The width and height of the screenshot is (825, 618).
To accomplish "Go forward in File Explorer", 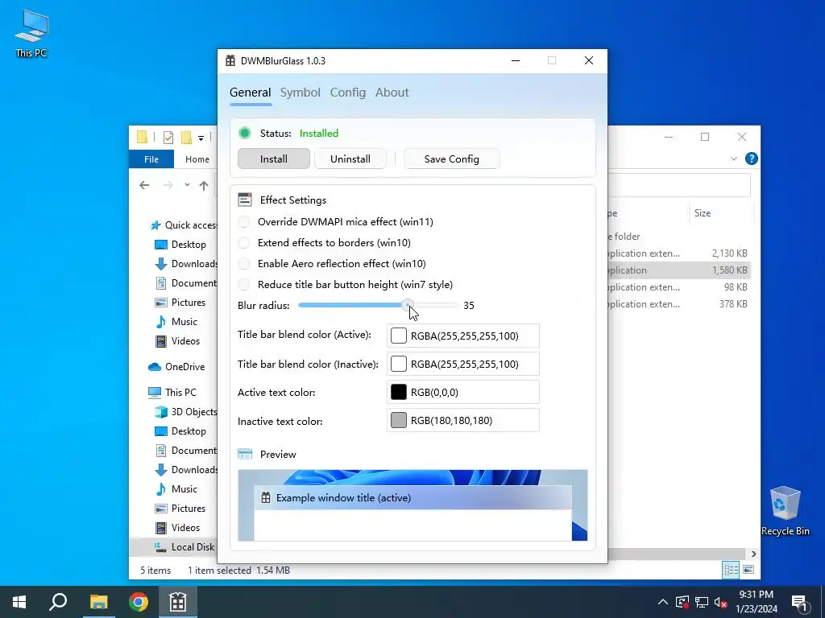I will [168, 185].
